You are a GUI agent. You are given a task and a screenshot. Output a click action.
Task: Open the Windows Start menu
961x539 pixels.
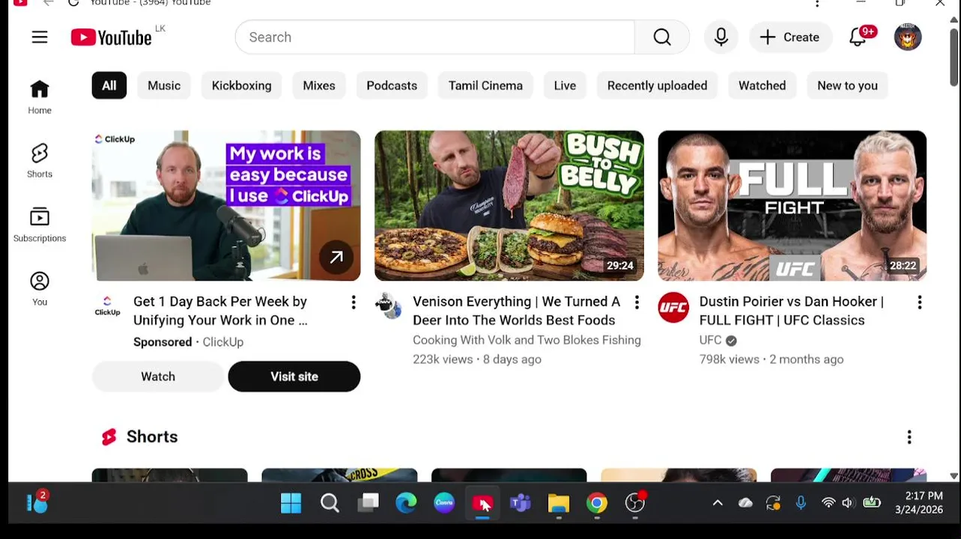click(291, 503)
